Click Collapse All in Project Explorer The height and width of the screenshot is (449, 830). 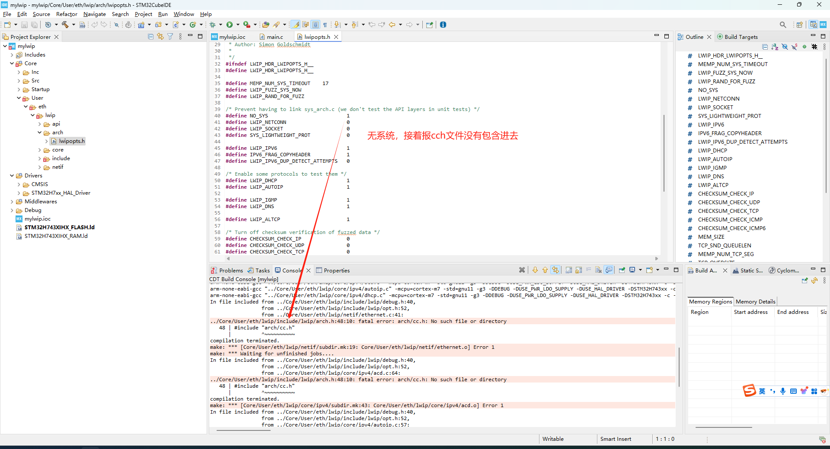(150, 37)
